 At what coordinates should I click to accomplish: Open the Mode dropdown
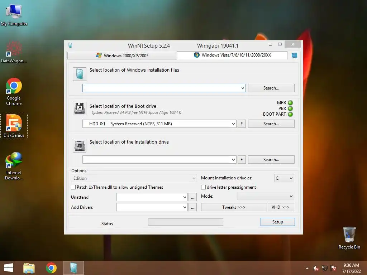(x=266, y=196)
